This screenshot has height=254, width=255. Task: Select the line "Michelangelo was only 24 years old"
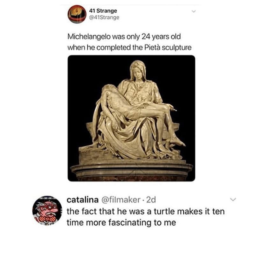(x=124, y=37)
